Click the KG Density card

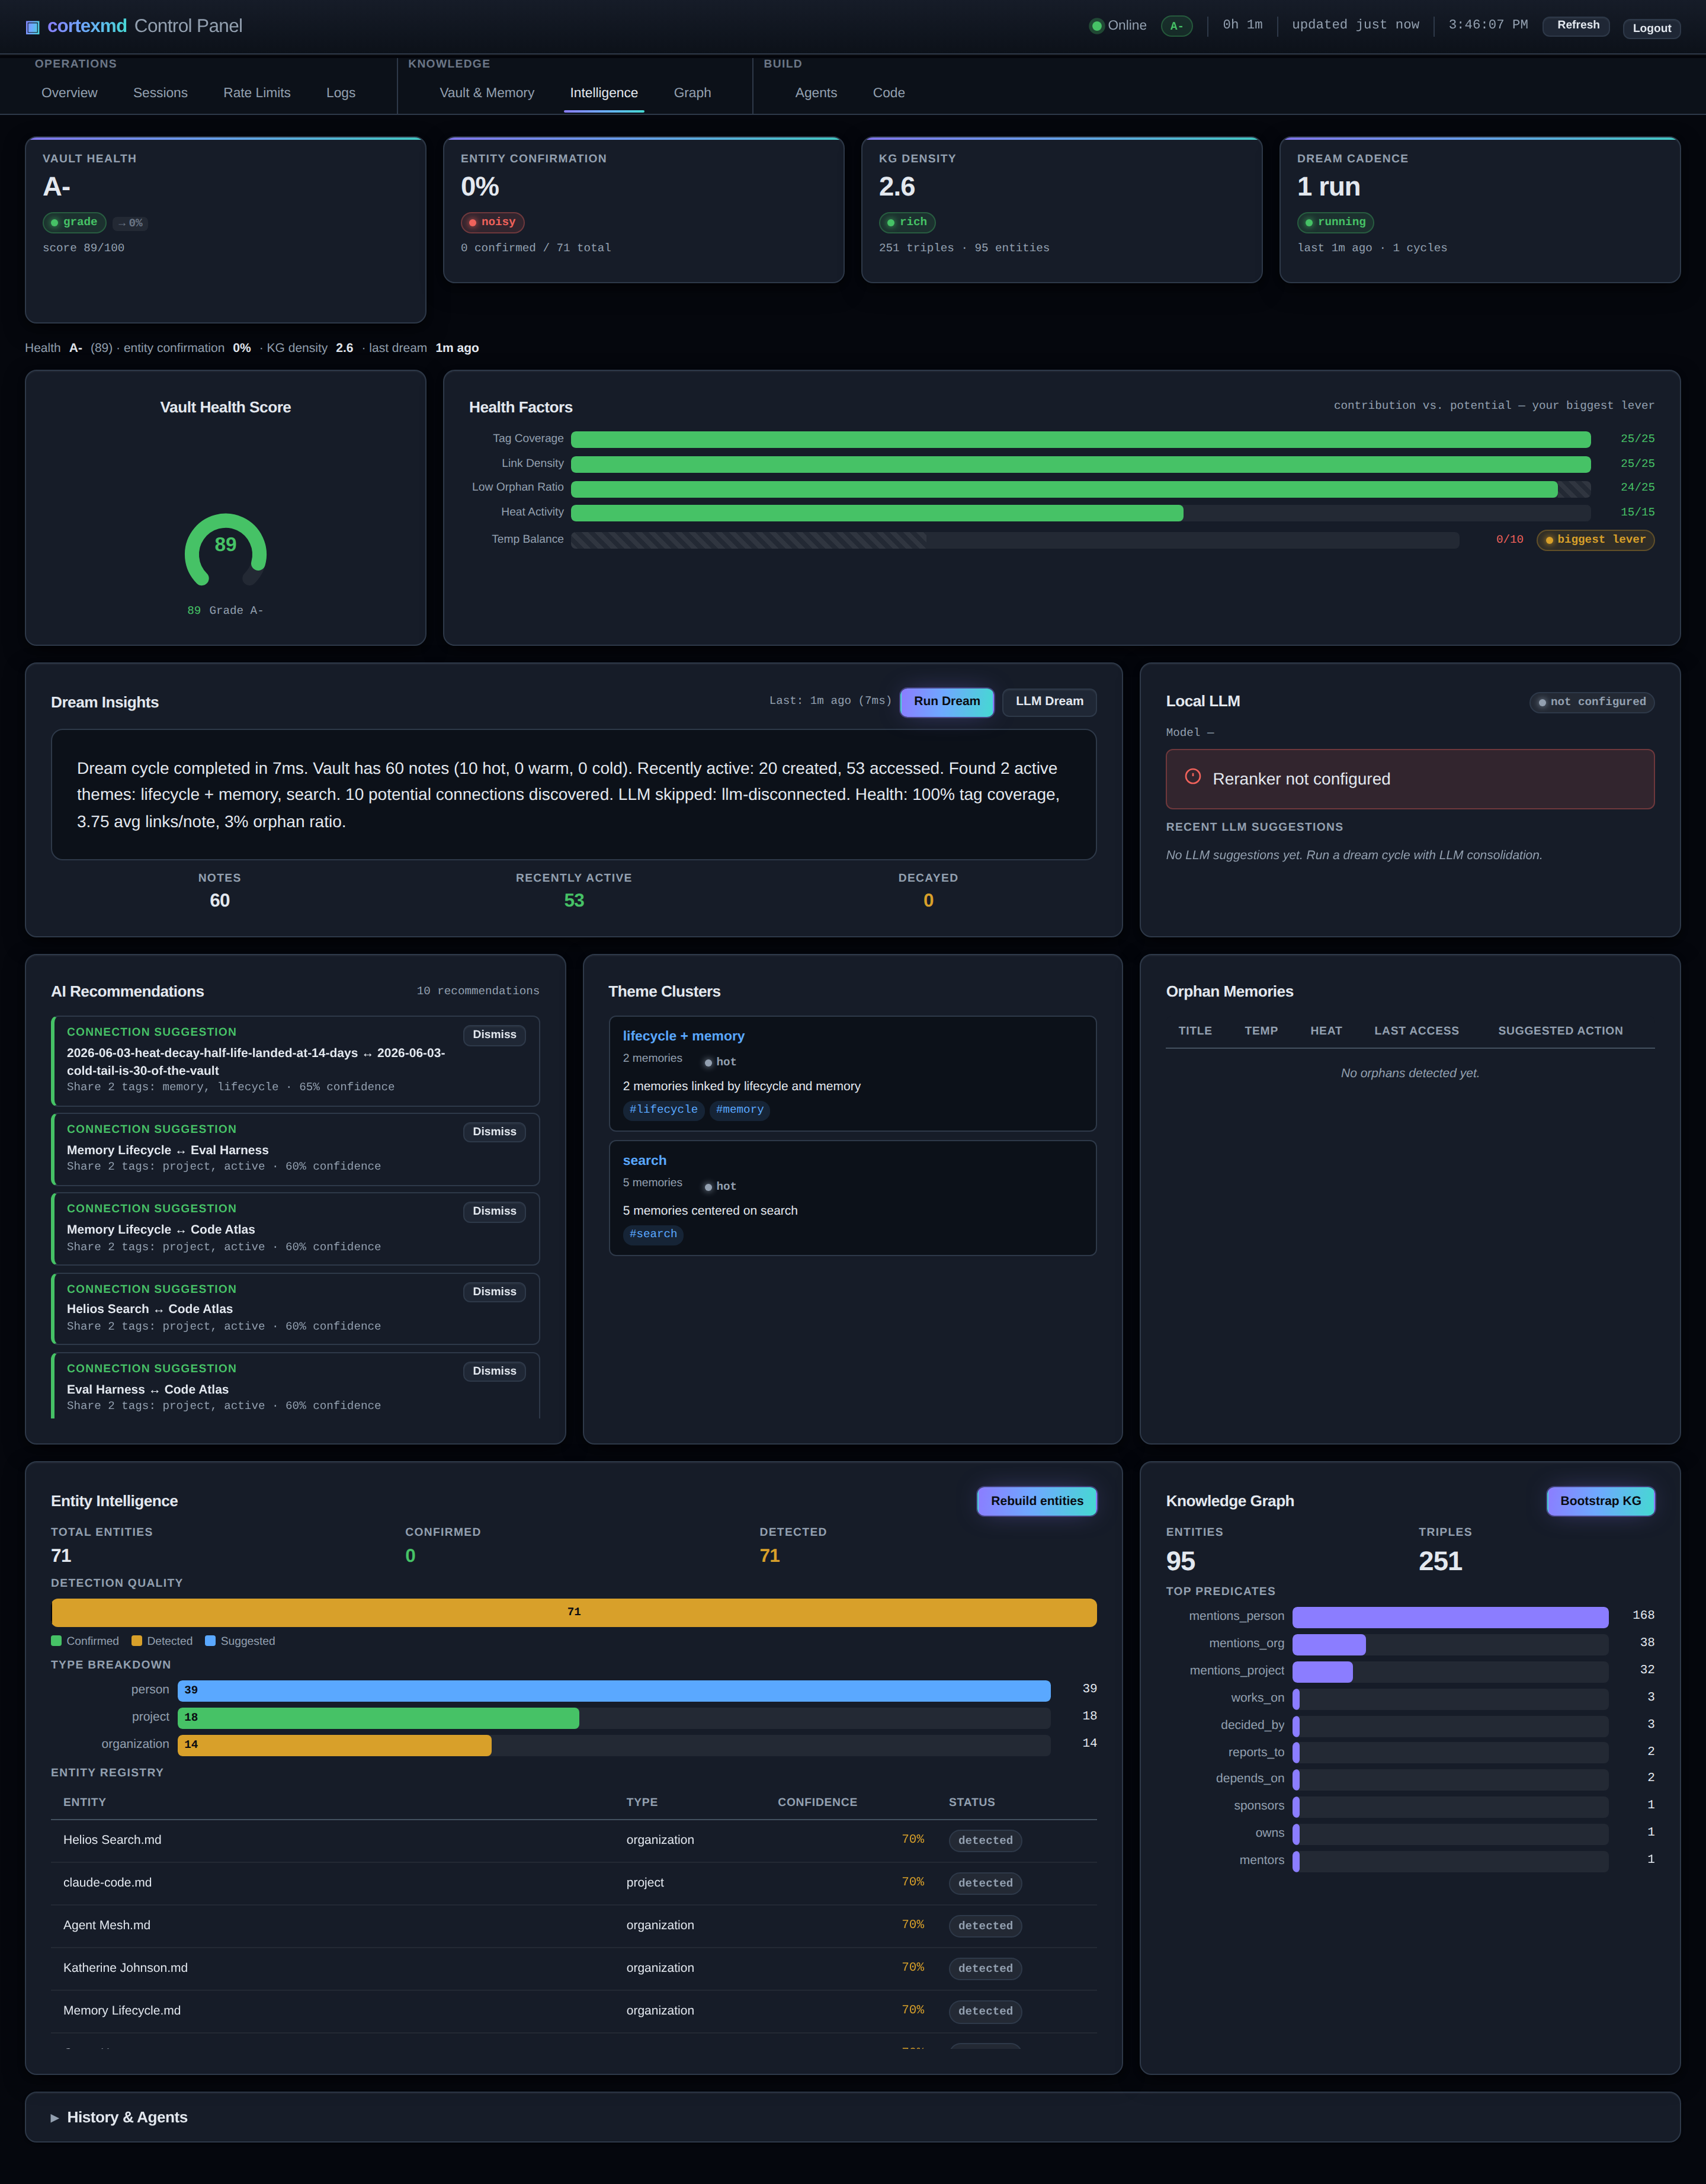click(x=1061, y=210)
